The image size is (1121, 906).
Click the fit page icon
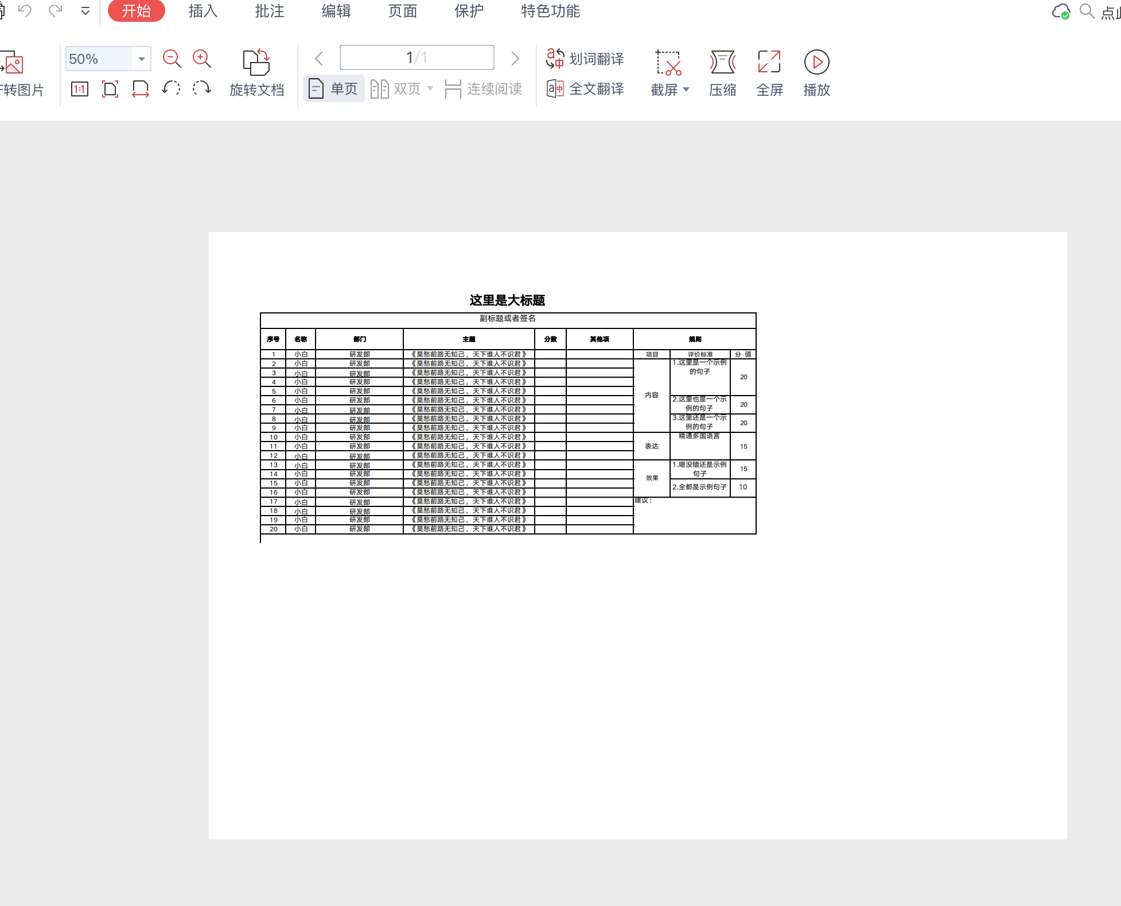click(x=110, y=89)
